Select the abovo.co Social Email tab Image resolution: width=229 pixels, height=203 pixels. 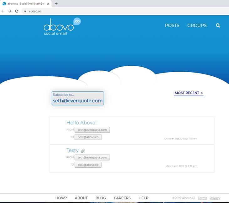point(26,4)
